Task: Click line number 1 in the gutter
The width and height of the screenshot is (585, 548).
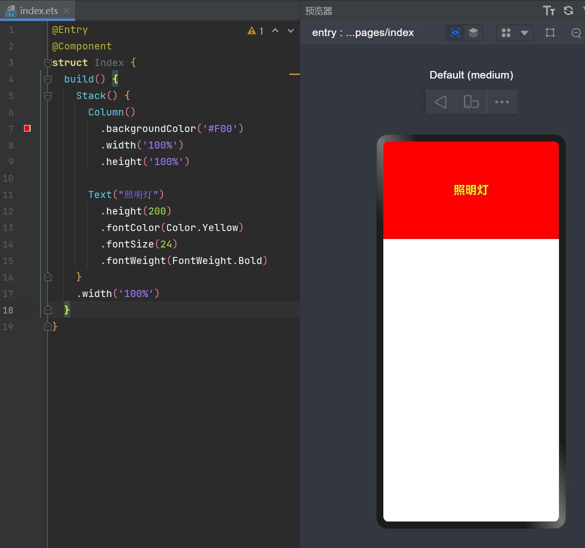Action: point(11,30)
